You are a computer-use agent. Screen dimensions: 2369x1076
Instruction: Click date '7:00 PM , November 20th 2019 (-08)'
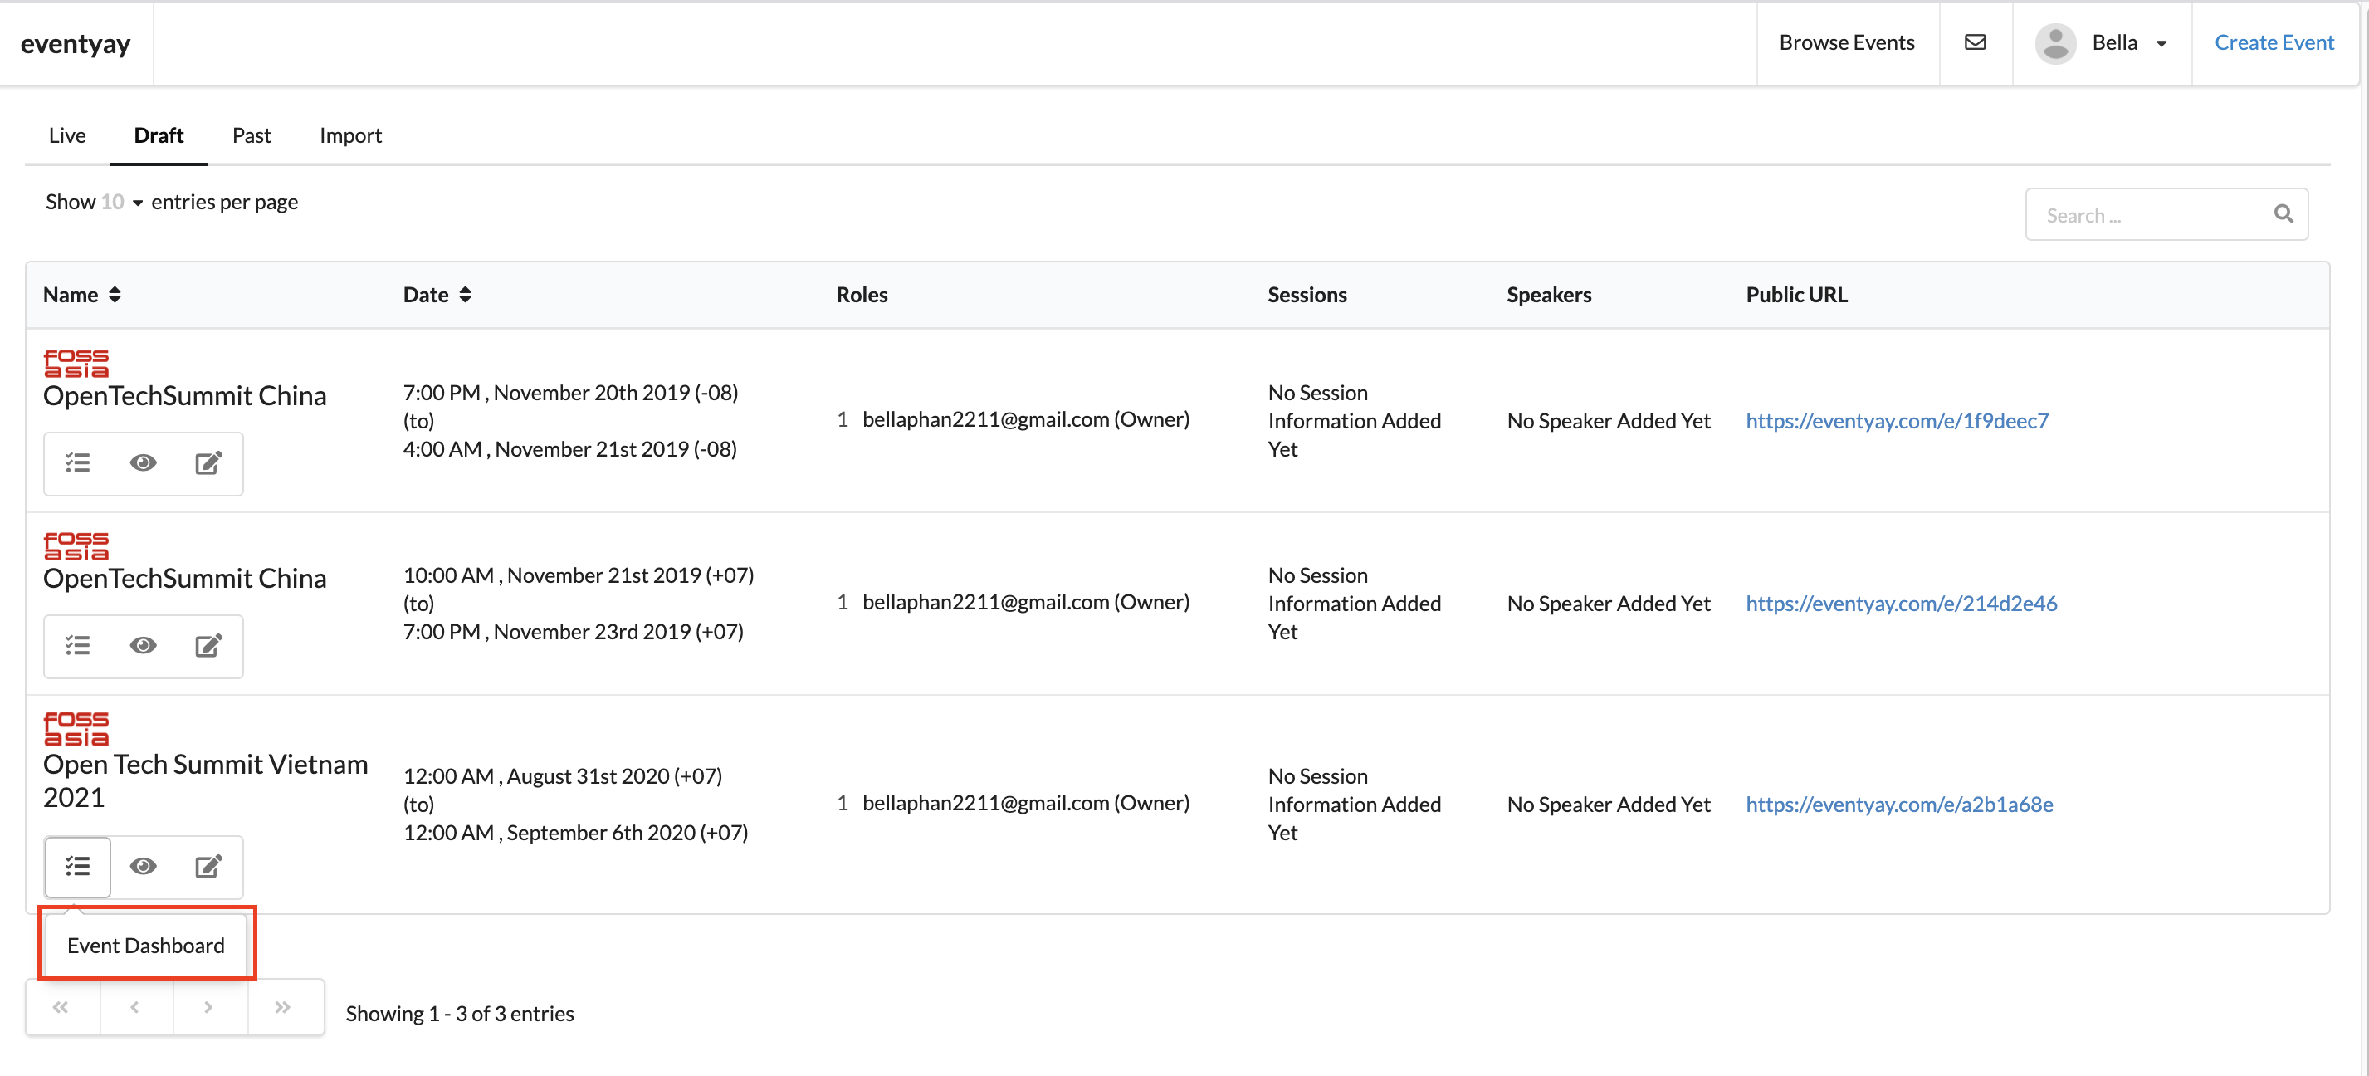click(x=570, y=393)
